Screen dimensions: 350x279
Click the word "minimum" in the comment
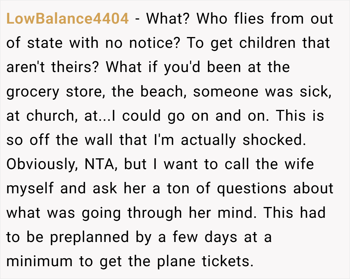tap(39, 261)
